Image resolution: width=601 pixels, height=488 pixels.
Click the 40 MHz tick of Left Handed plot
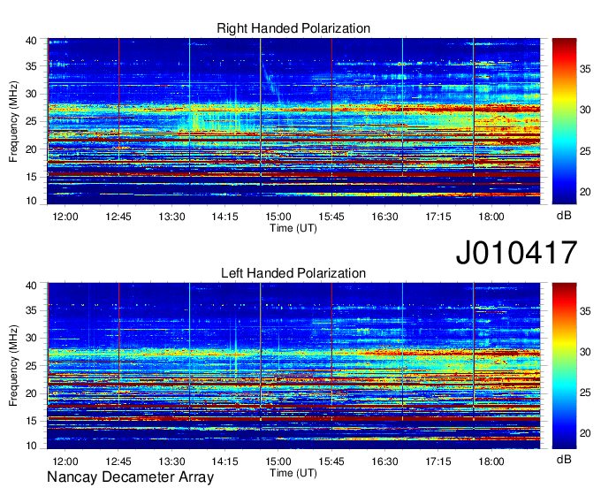coord(32,286)
